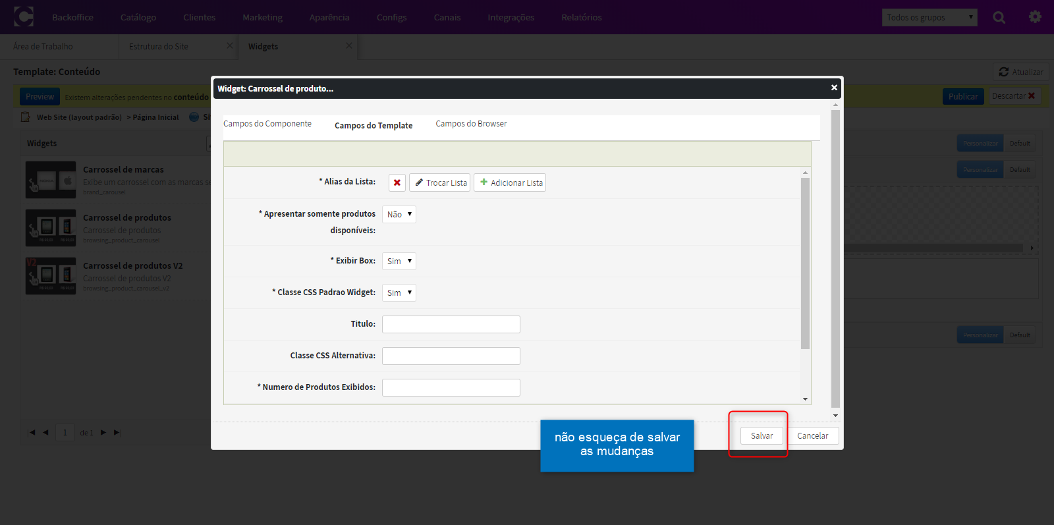
Task: Open the Marketing menu
Action: [x=262, y=17]
